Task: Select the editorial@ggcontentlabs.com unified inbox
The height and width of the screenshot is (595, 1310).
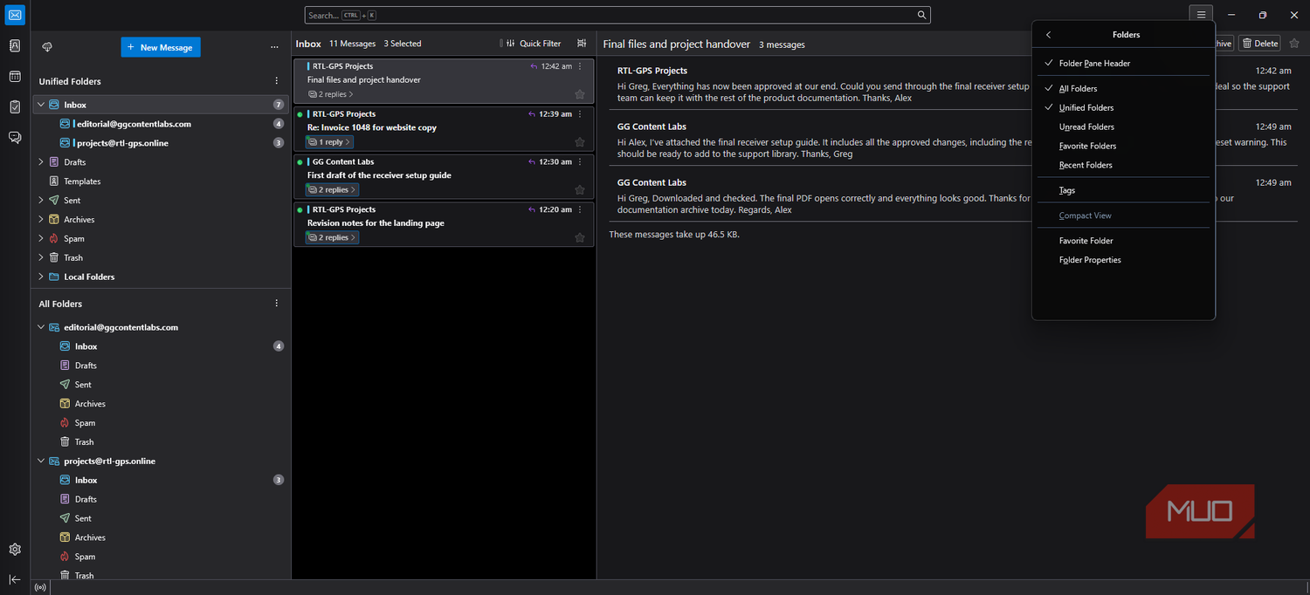Action: click(161, 124)
